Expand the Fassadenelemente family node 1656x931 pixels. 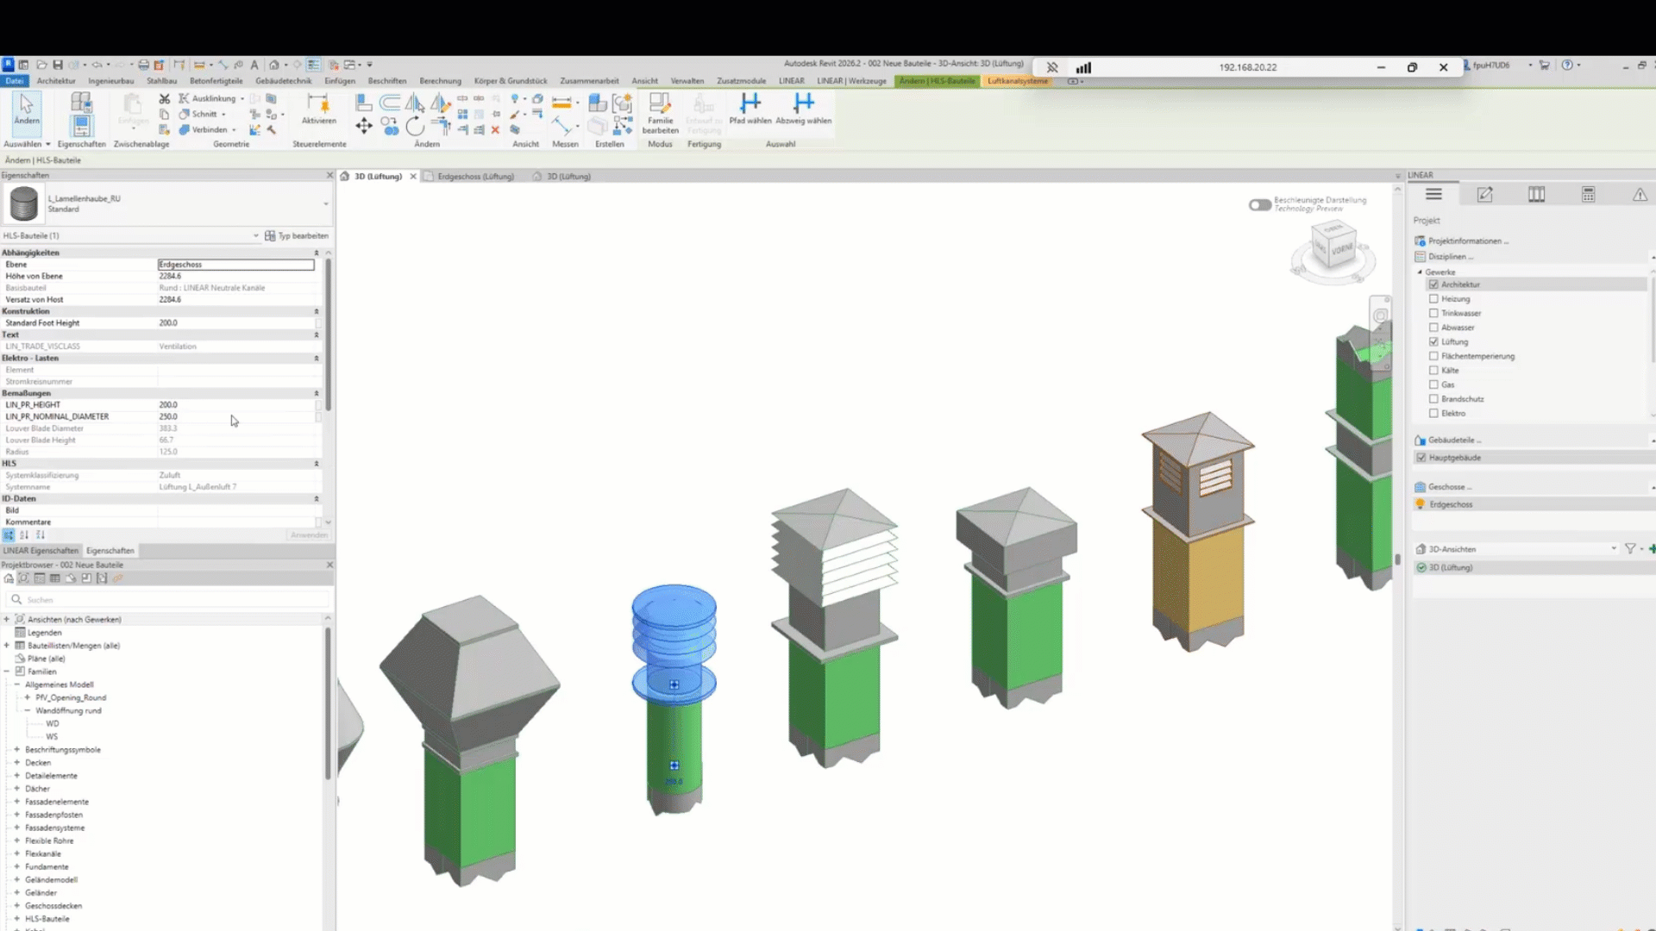[16, 802]
